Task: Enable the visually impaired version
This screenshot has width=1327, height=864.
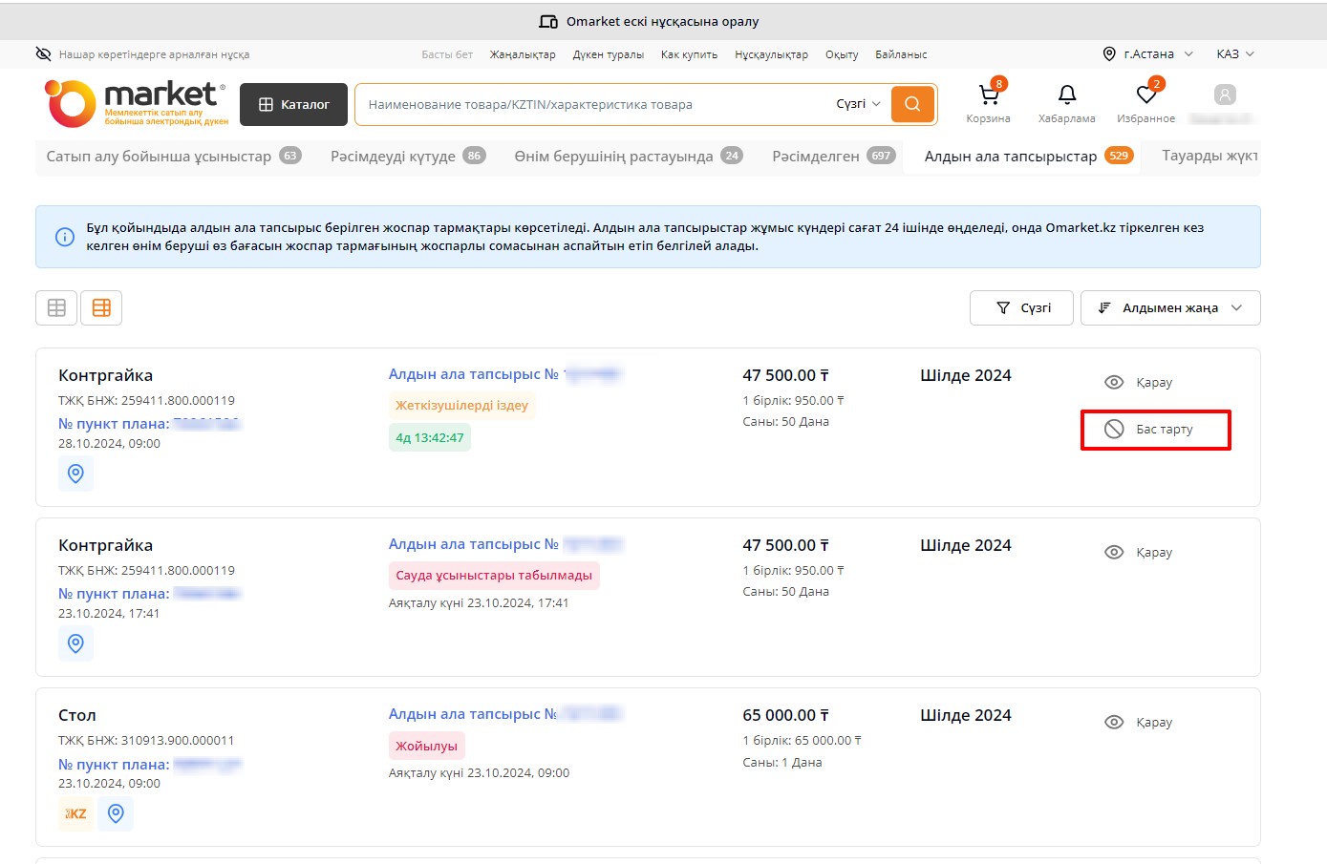Action: click(x=142, y=54)
